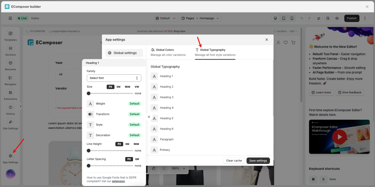Click the preview eye icon in top bar
375x187 pixels.
(x=337, y=18)
